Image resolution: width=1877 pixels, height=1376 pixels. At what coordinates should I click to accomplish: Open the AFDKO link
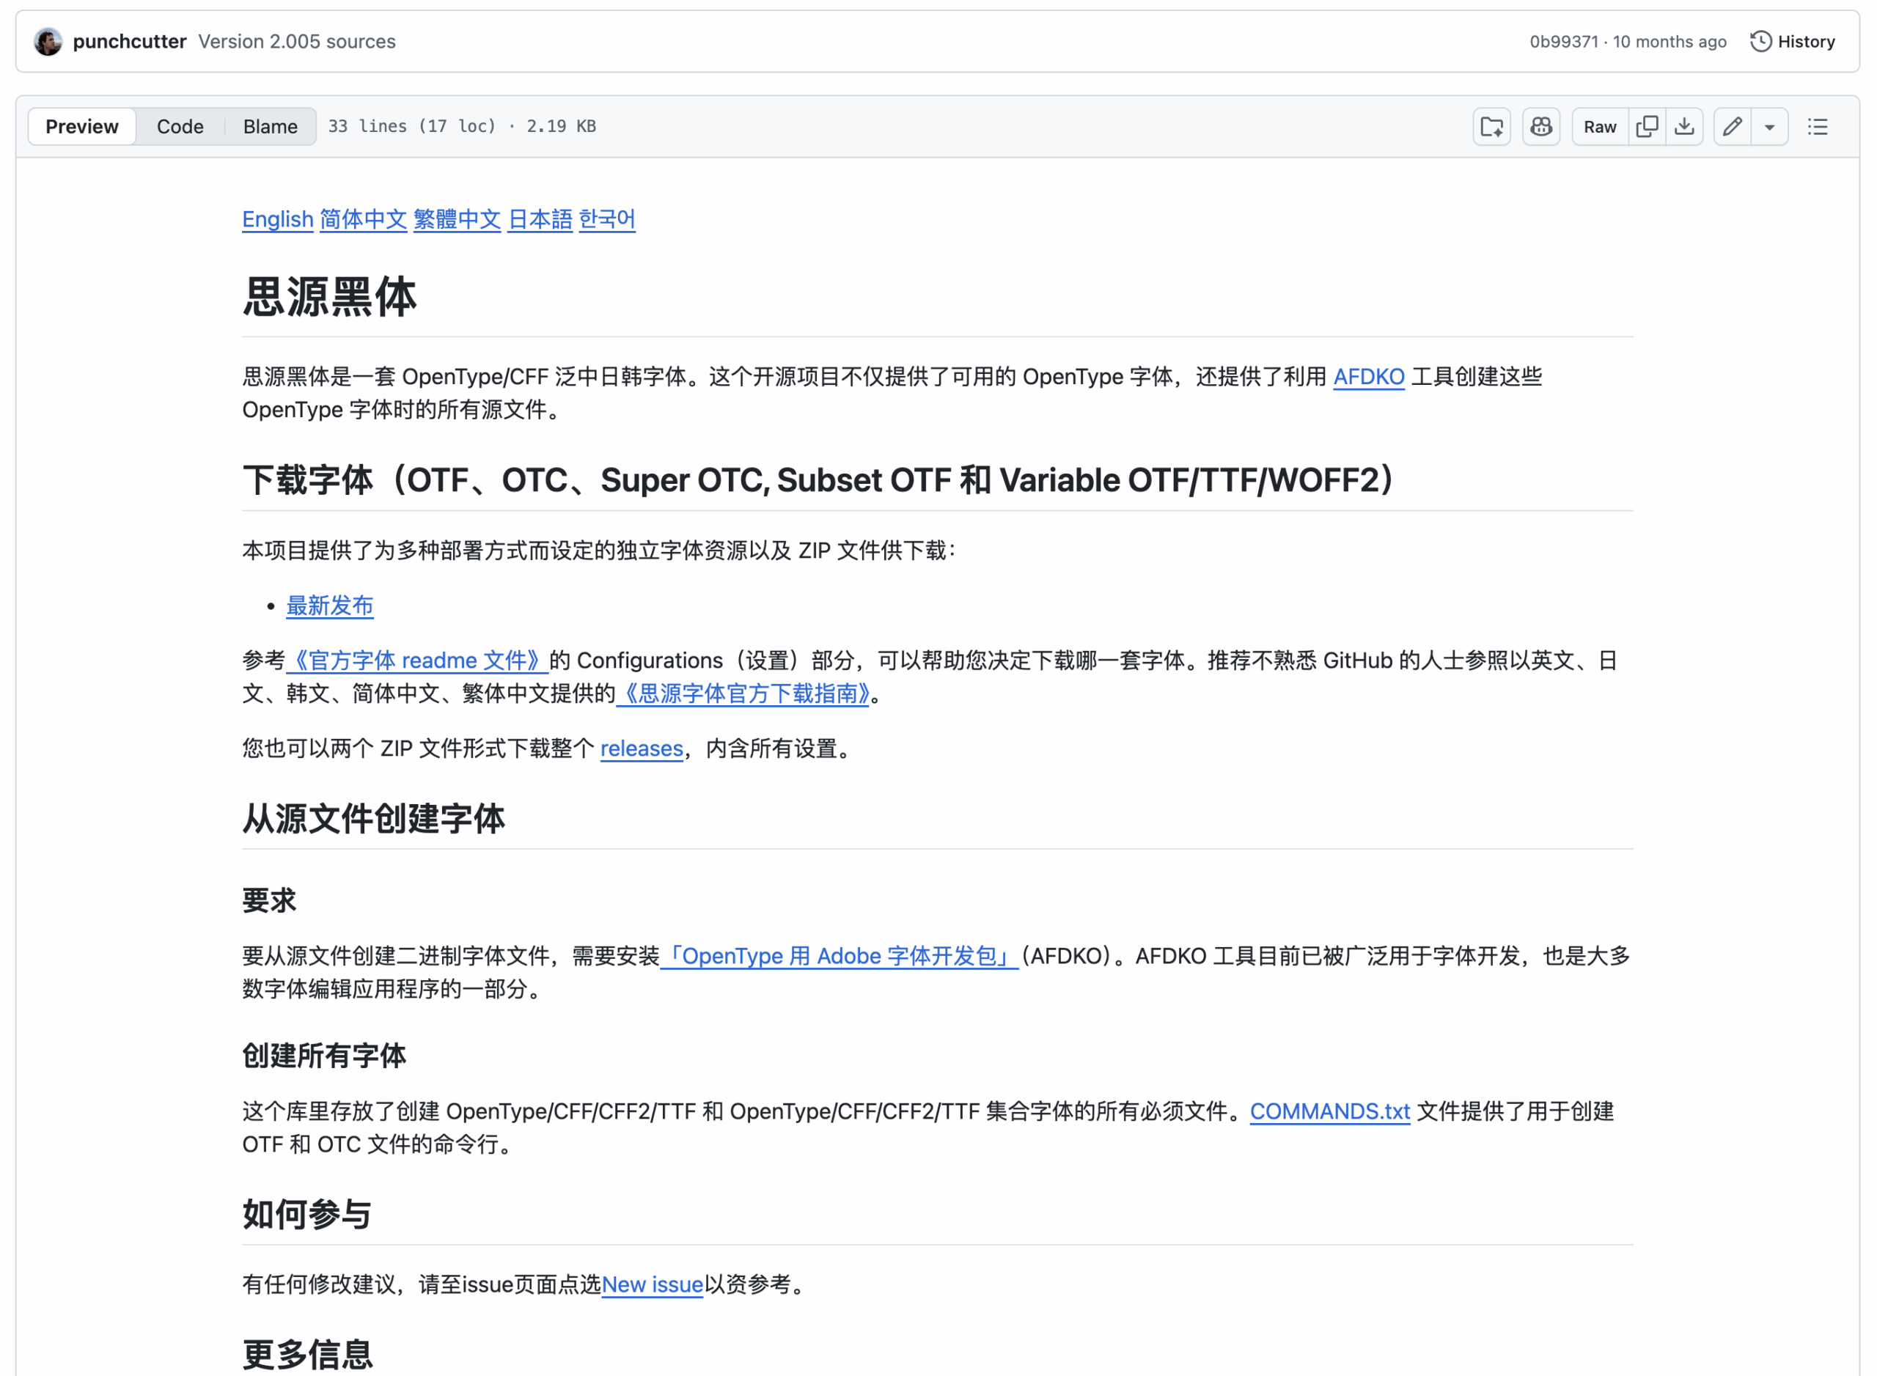pyautogui.click(x=1369, y=377)
